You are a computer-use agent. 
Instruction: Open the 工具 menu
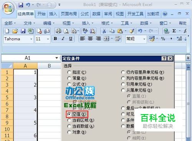126,23
